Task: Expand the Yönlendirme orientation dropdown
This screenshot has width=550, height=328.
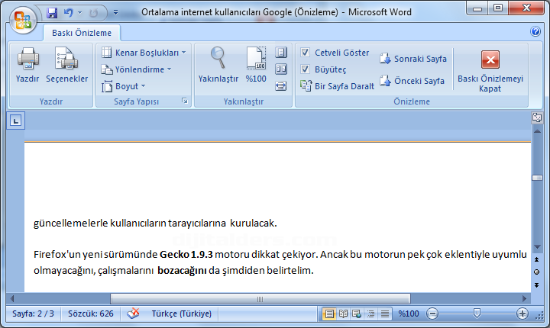Action: click(x=137, y=69)
